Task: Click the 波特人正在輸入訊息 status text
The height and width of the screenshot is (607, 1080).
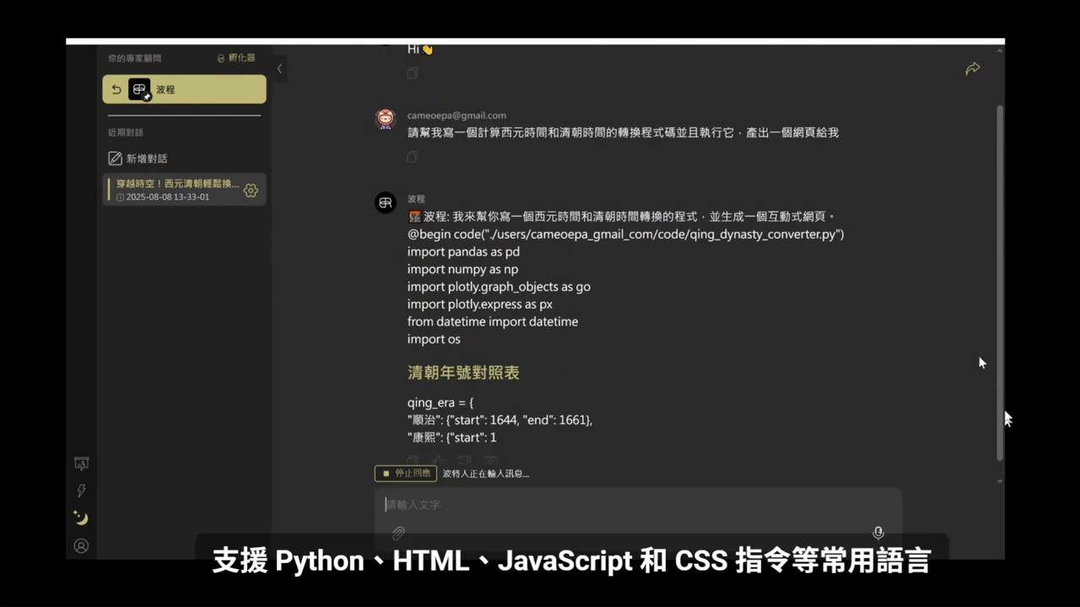Action: 485,474
